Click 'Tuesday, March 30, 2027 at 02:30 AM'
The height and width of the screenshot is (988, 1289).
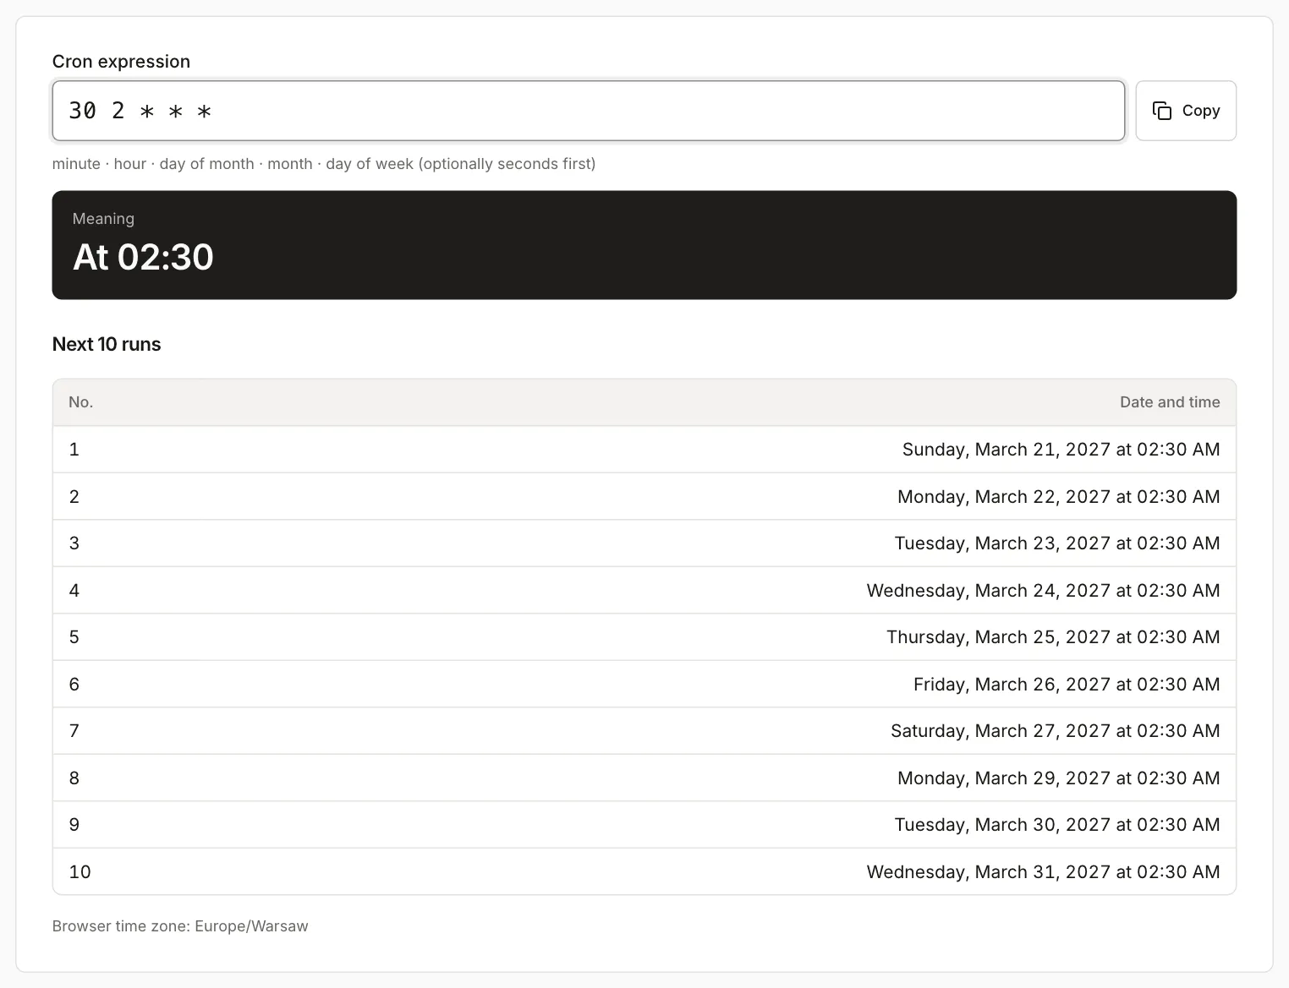pos(1057,825)
